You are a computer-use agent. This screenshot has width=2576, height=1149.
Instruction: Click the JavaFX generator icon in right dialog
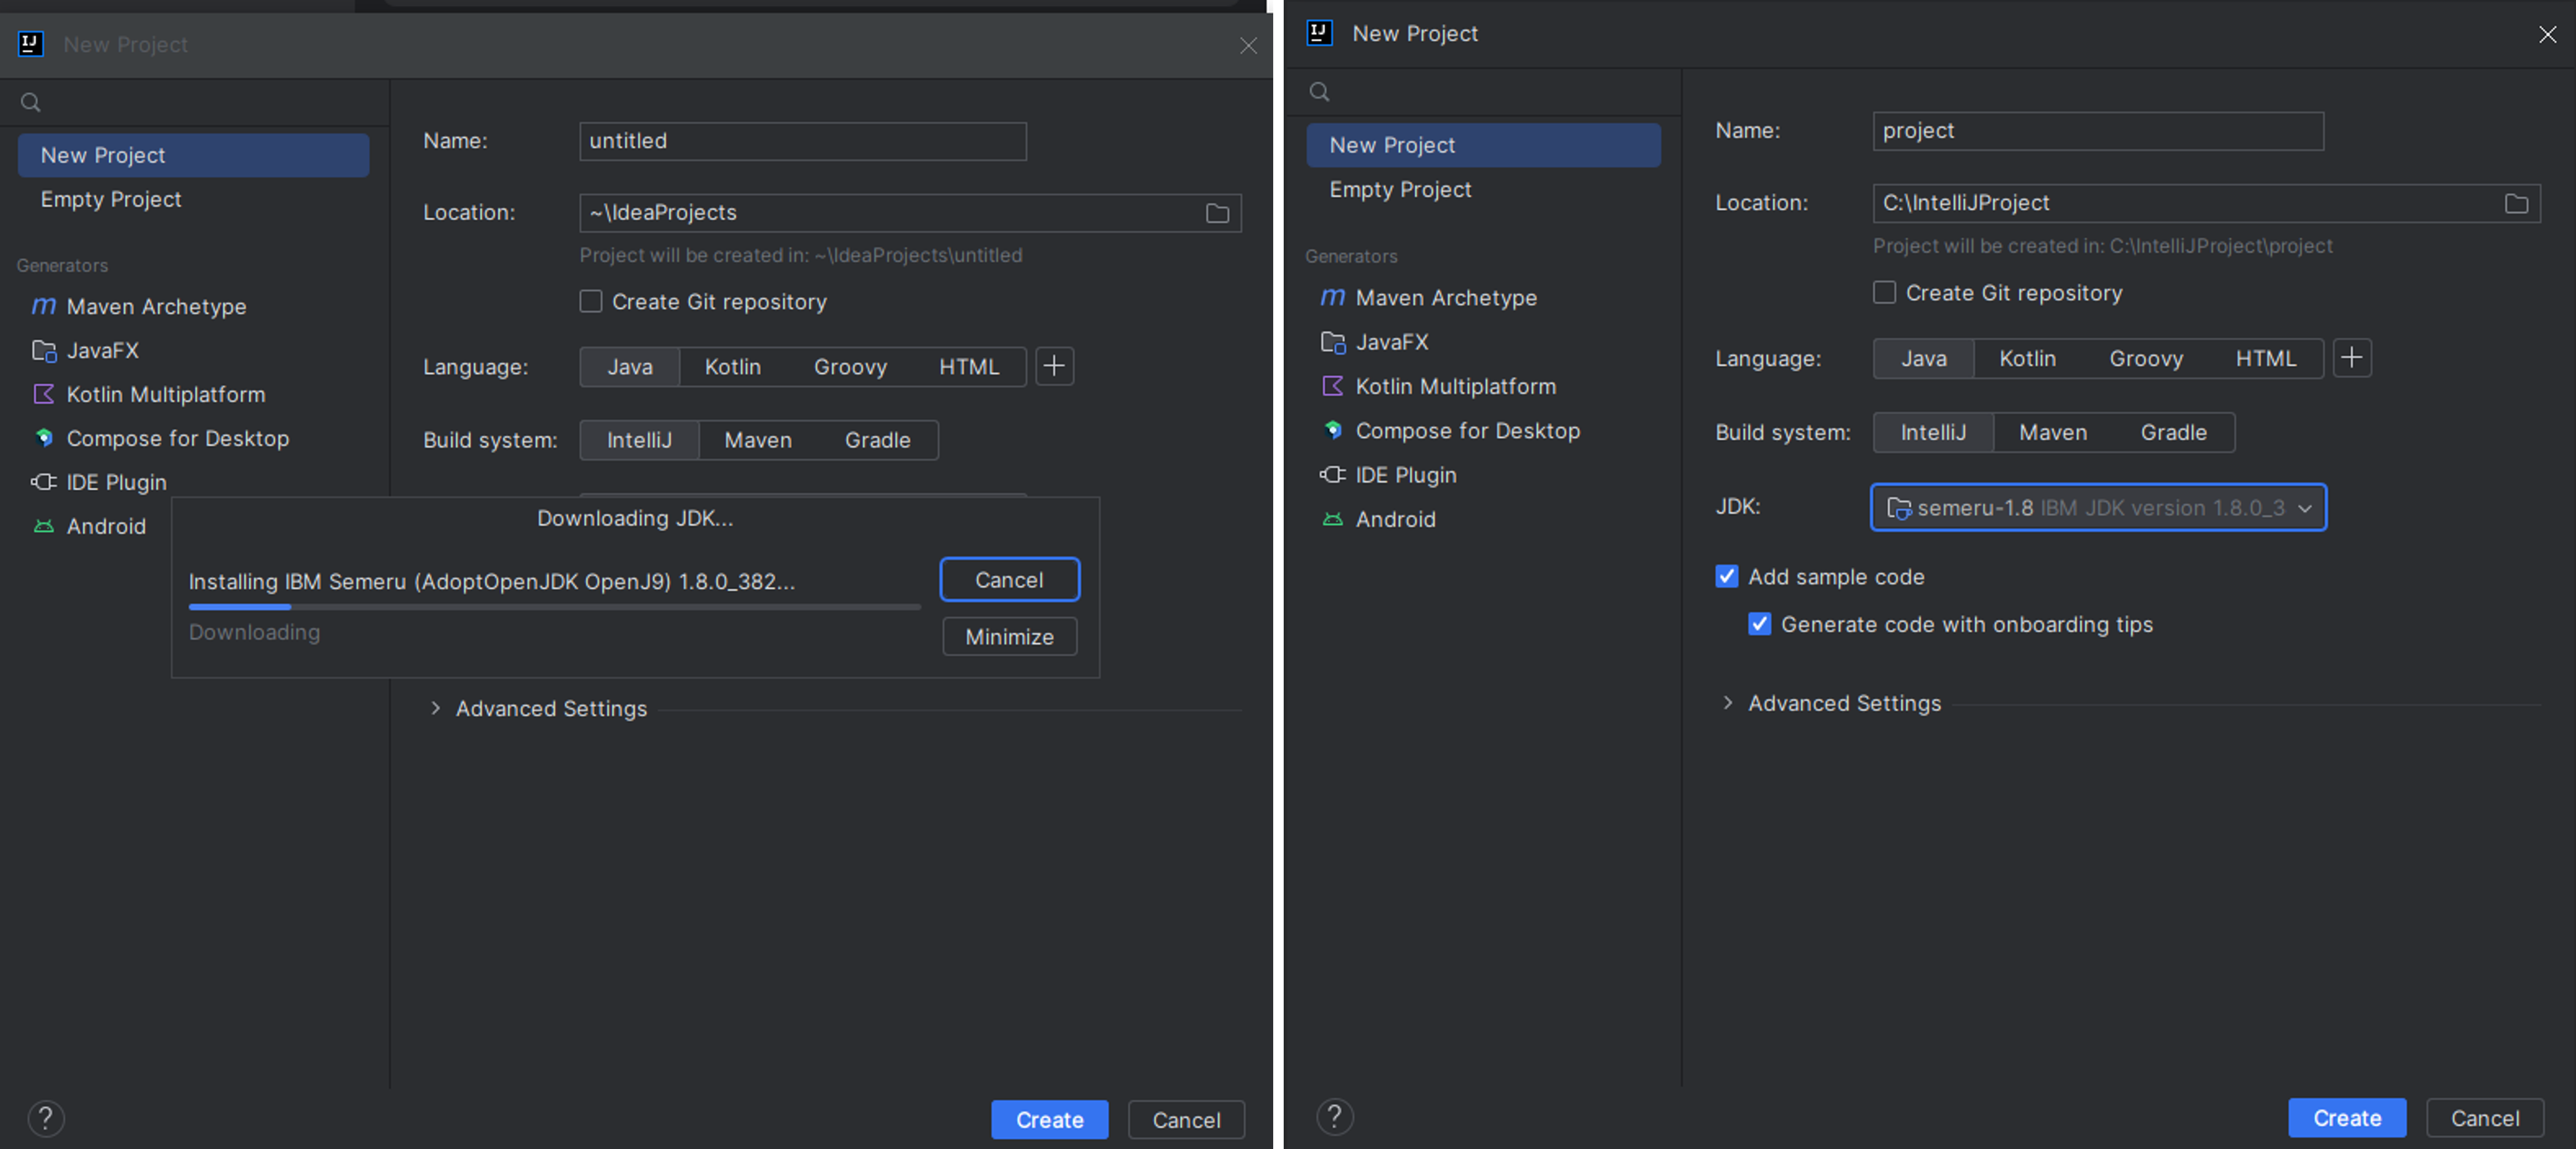click(x=1332, y=342)
